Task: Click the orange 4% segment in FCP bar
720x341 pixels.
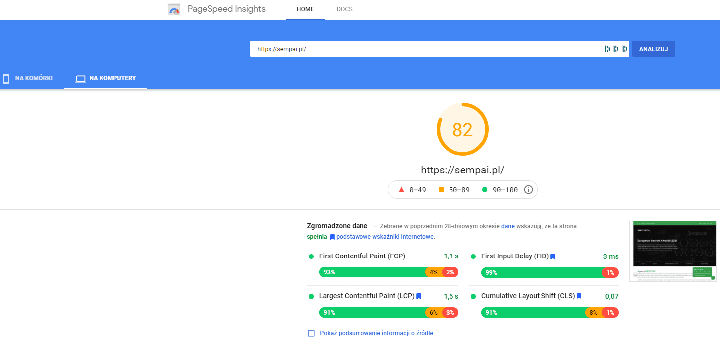Action: 434,272
